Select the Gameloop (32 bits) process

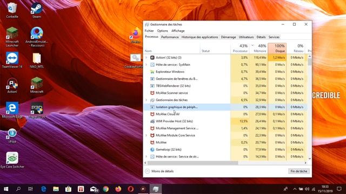pyautogui.click(x=225, y=149)
